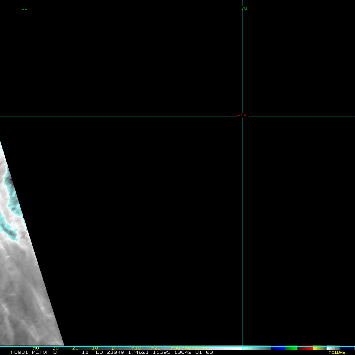Click the -20 mark on temperature scale
Image resolution: width=355 pixels, height=355 pixels.
(x=156, y=348)
